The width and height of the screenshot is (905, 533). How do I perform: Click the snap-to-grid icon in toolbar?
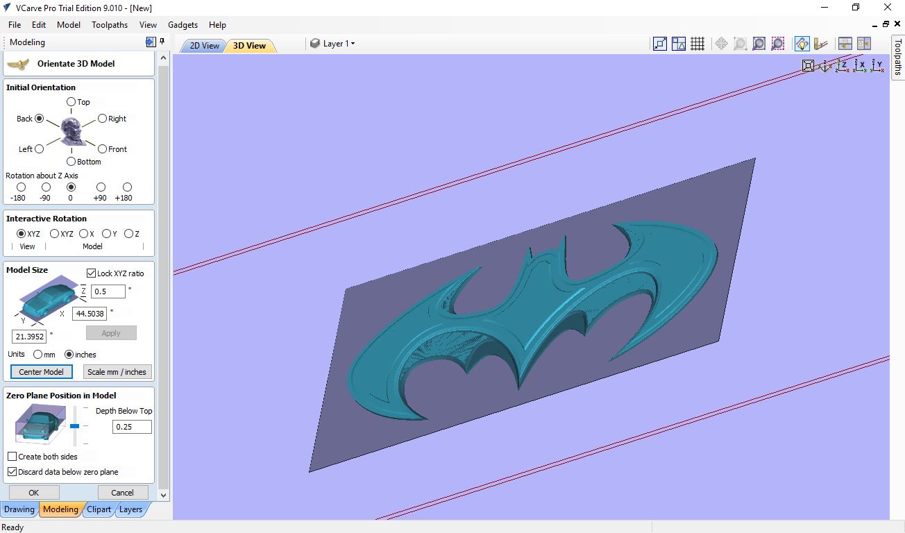(697, 44)
